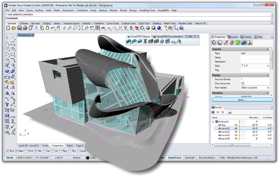279x177 pixels.
Task: Open folder icon in Standard toolbar
Action: (14, 28)
